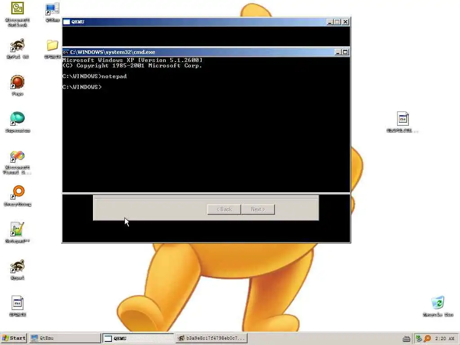Open the teal Supermium browser shortcut
This screenshot has width=460, height=345.
coord(18,119)
